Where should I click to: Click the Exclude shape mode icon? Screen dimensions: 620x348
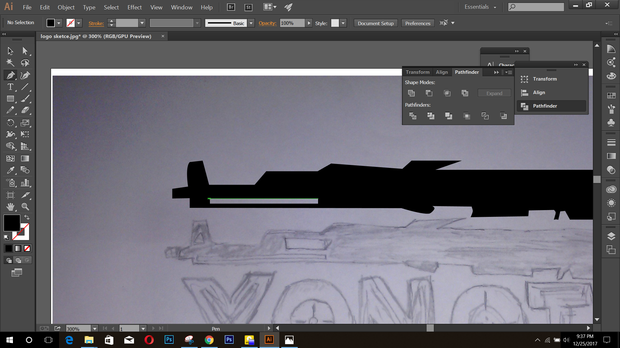[x=465, y=93]
